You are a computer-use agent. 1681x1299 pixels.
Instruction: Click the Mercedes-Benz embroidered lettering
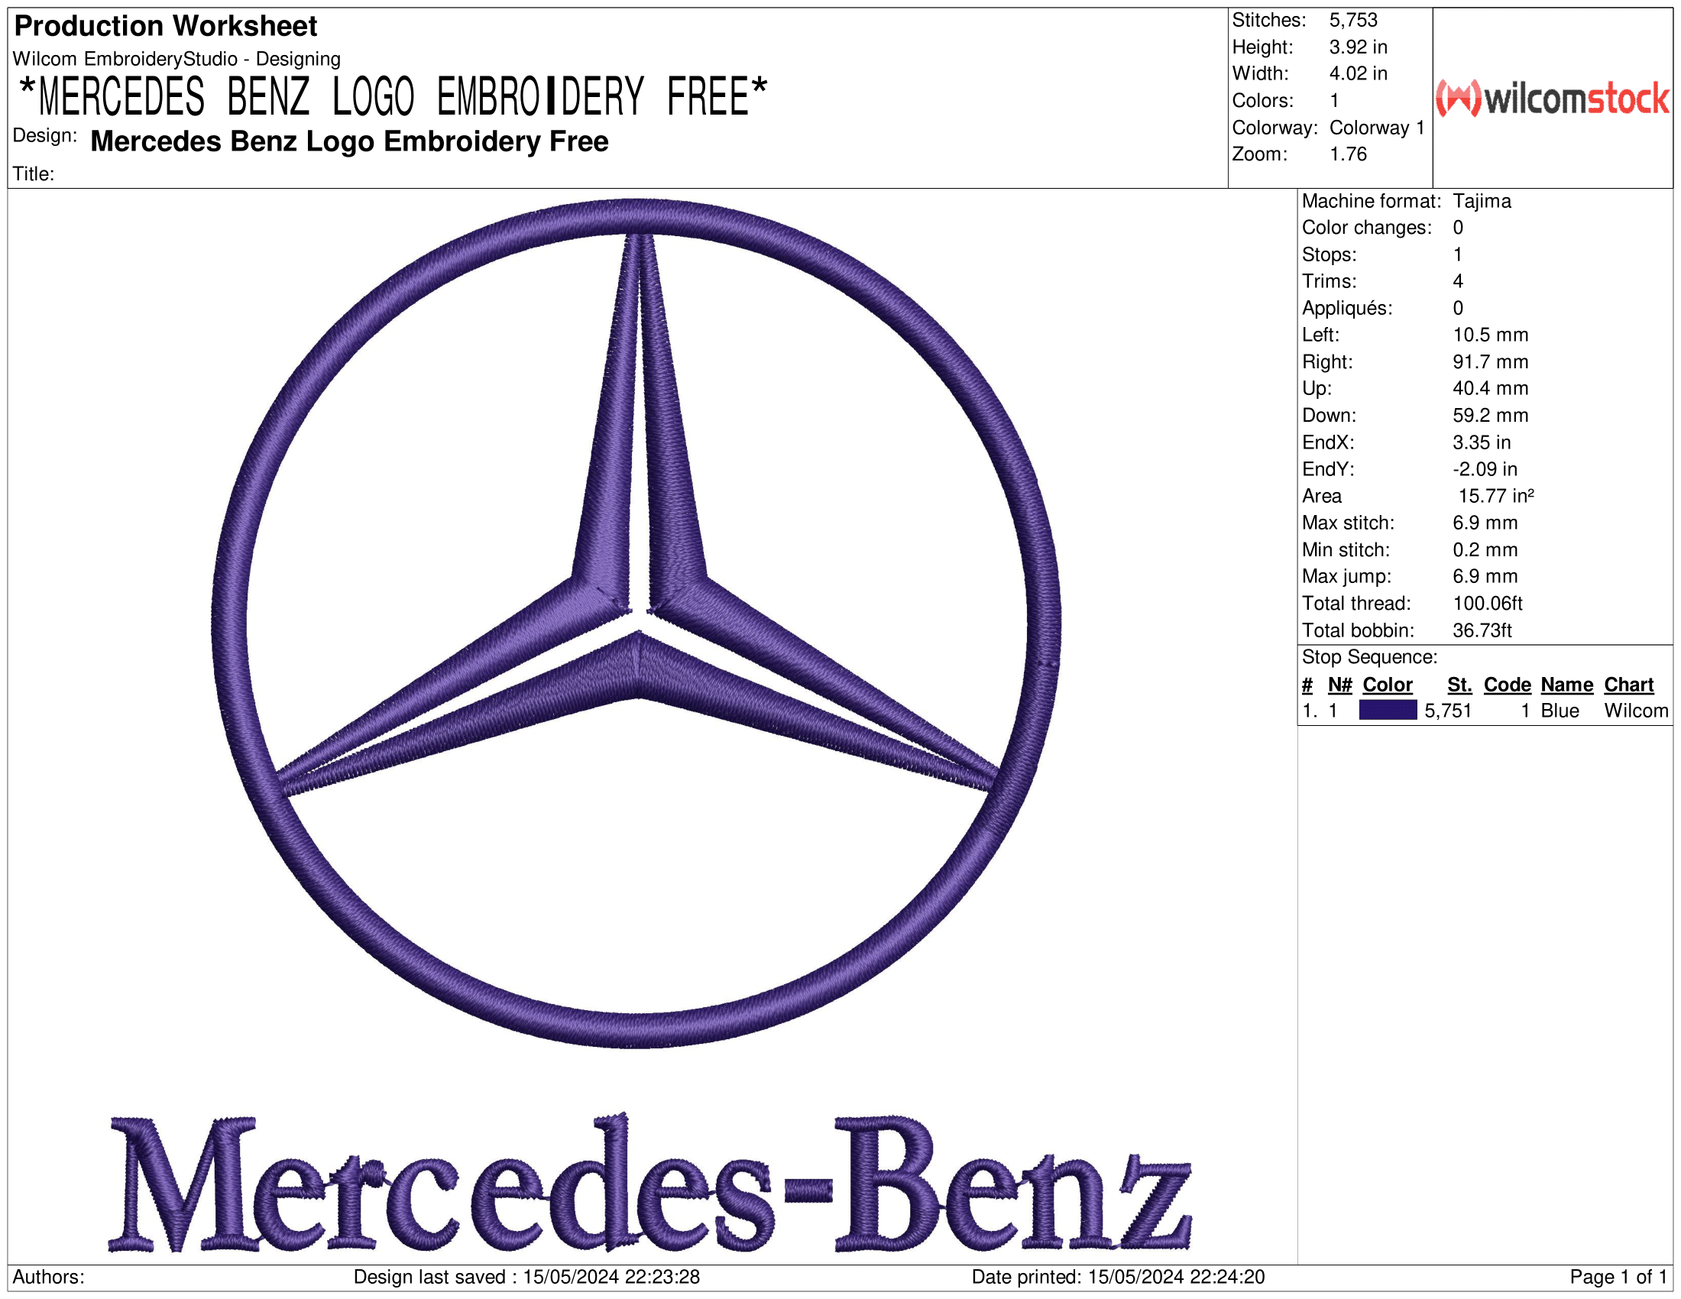[x=650, y=1183]
